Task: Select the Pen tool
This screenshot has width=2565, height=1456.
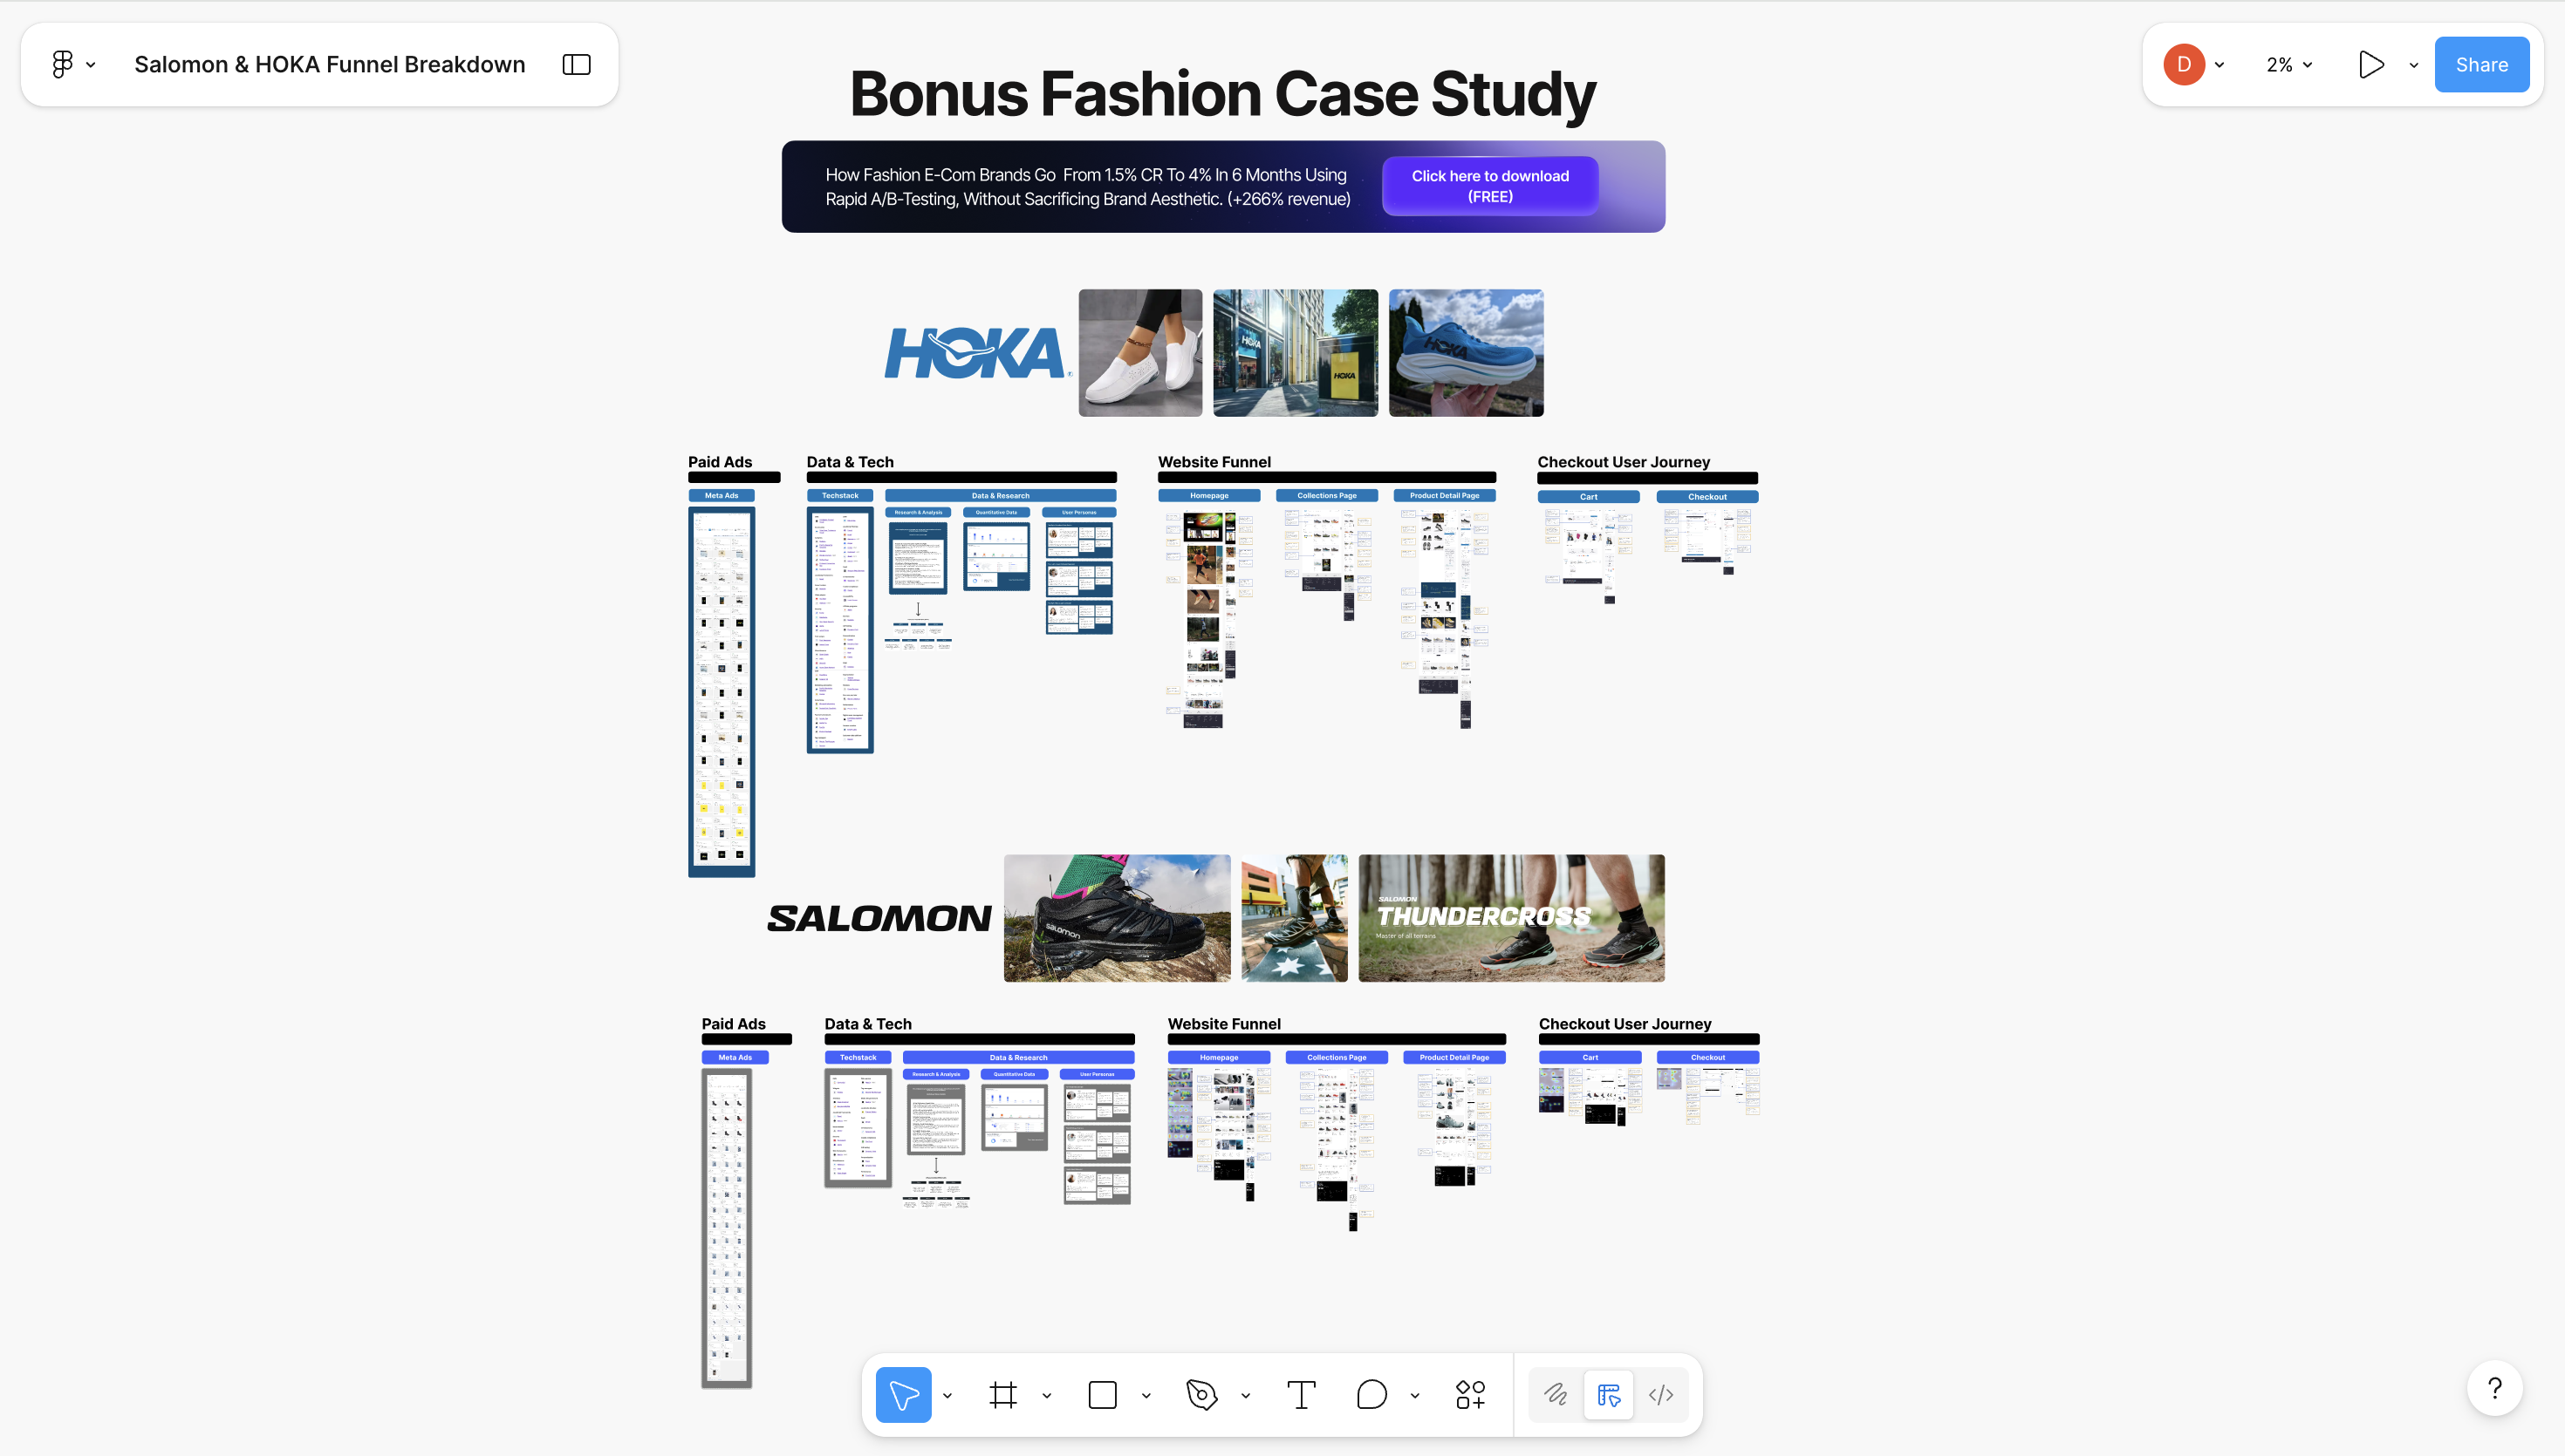Action: (x=1200, y=1394)
